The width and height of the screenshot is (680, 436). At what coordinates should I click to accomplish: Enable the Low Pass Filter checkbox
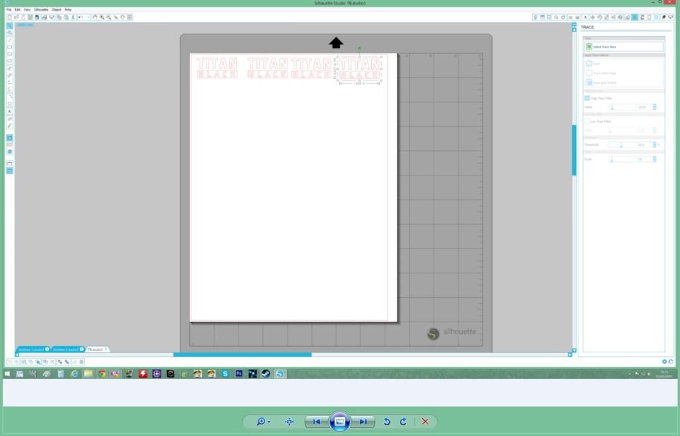[587, 122]
